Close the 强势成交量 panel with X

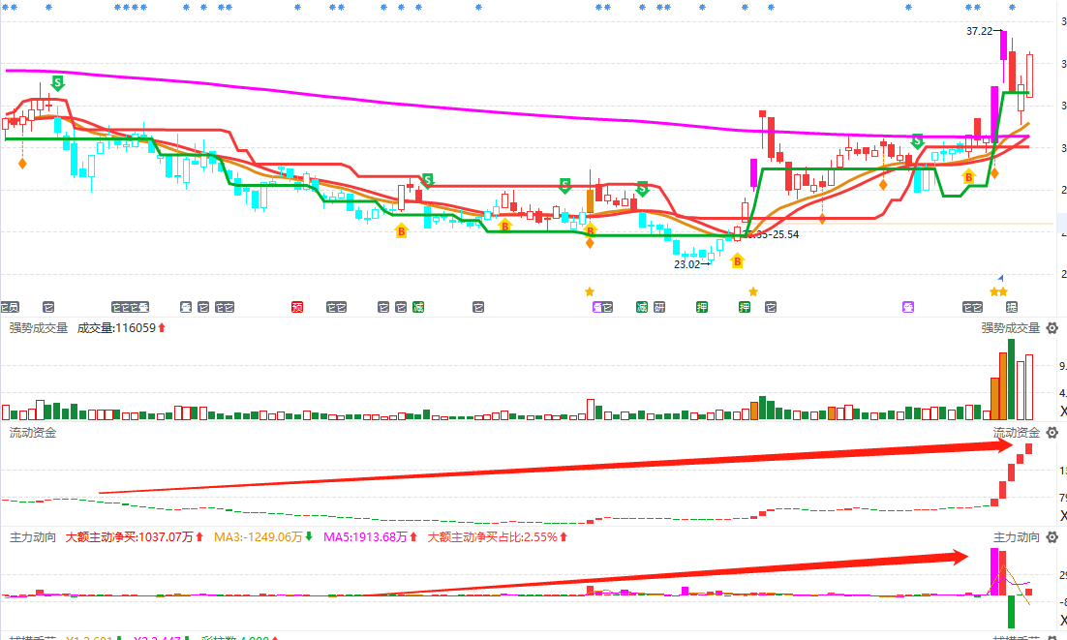pos(1062,412)
